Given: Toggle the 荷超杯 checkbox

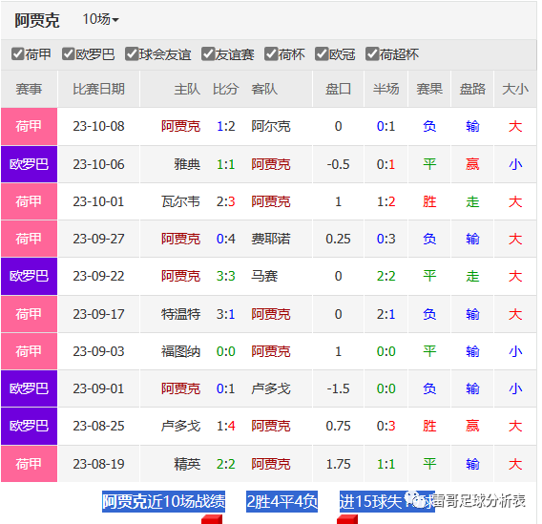Looking at the screenshot, I should [x=372, y=53].
